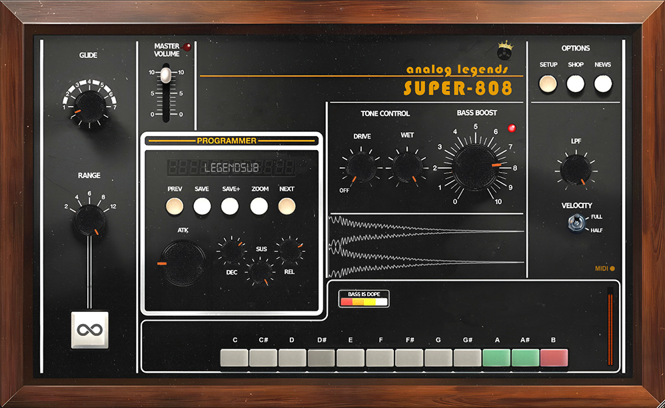This screenshot has height=408, width=665.
Task: Step to next preset with NEXT
Action: (289, 207)
